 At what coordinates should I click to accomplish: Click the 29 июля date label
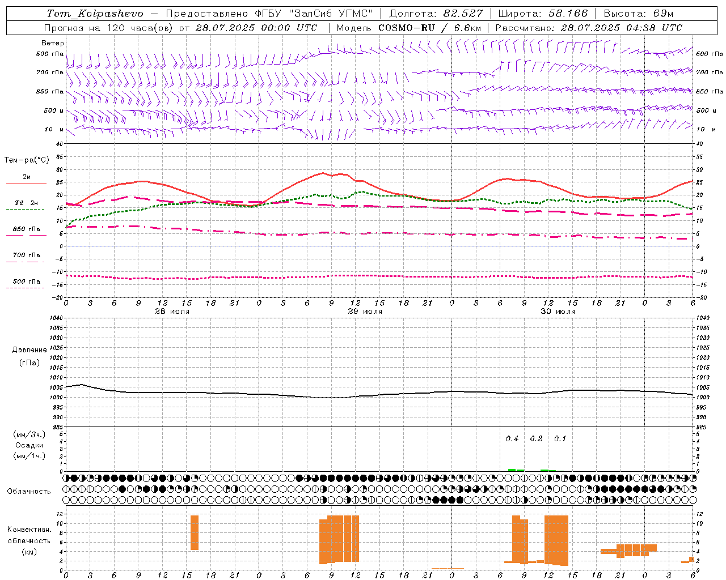pyautogui.click(x=365, y=312)
